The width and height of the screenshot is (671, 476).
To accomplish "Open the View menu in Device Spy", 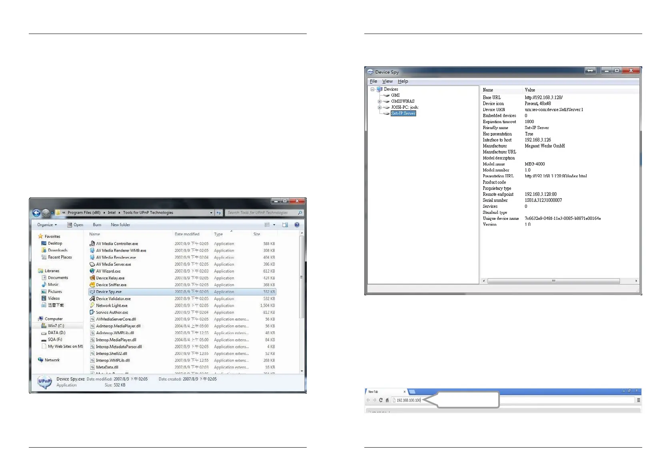I will (x=387, y=81).
